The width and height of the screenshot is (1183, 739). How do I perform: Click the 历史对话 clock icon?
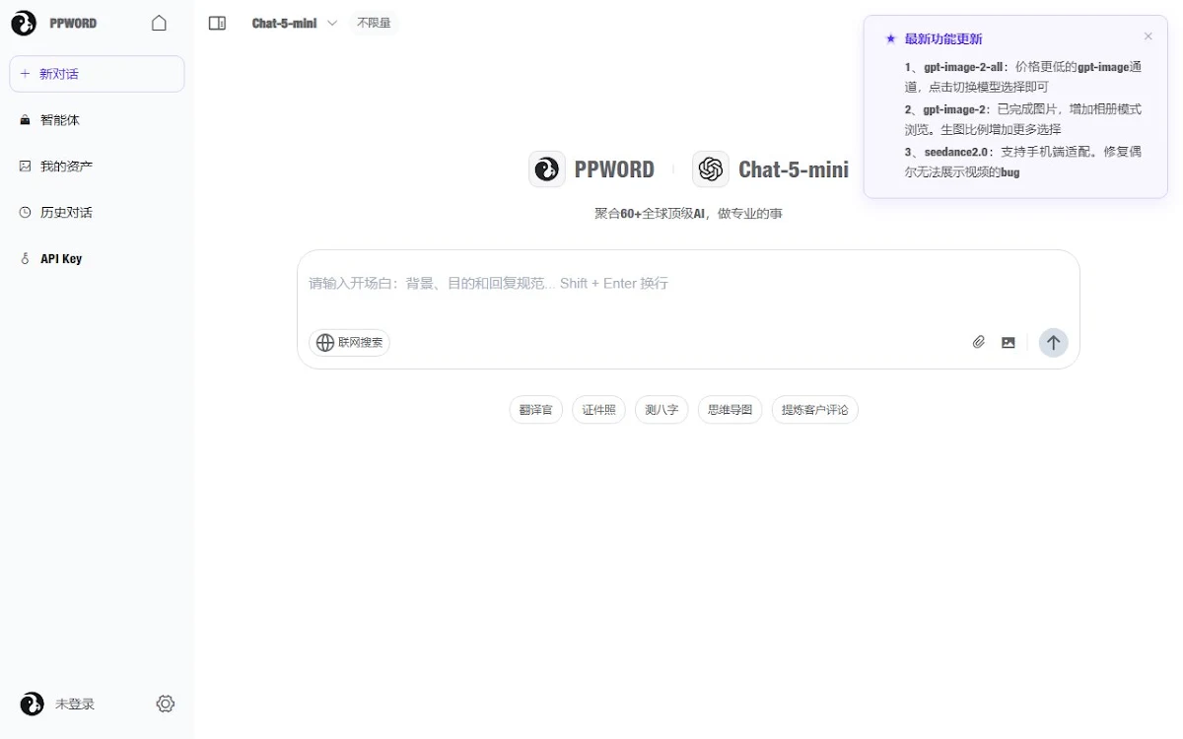26,213
